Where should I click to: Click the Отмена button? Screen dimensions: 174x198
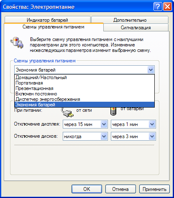tap(120, 189)
